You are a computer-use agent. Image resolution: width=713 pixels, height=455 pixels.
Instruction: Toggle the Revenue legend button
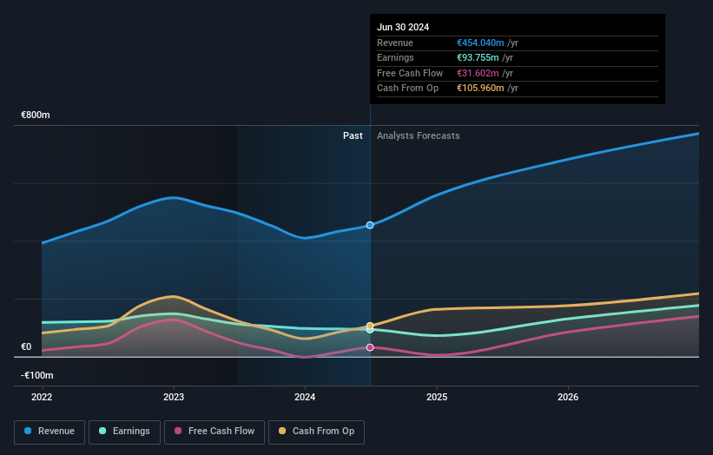point(50,432)
